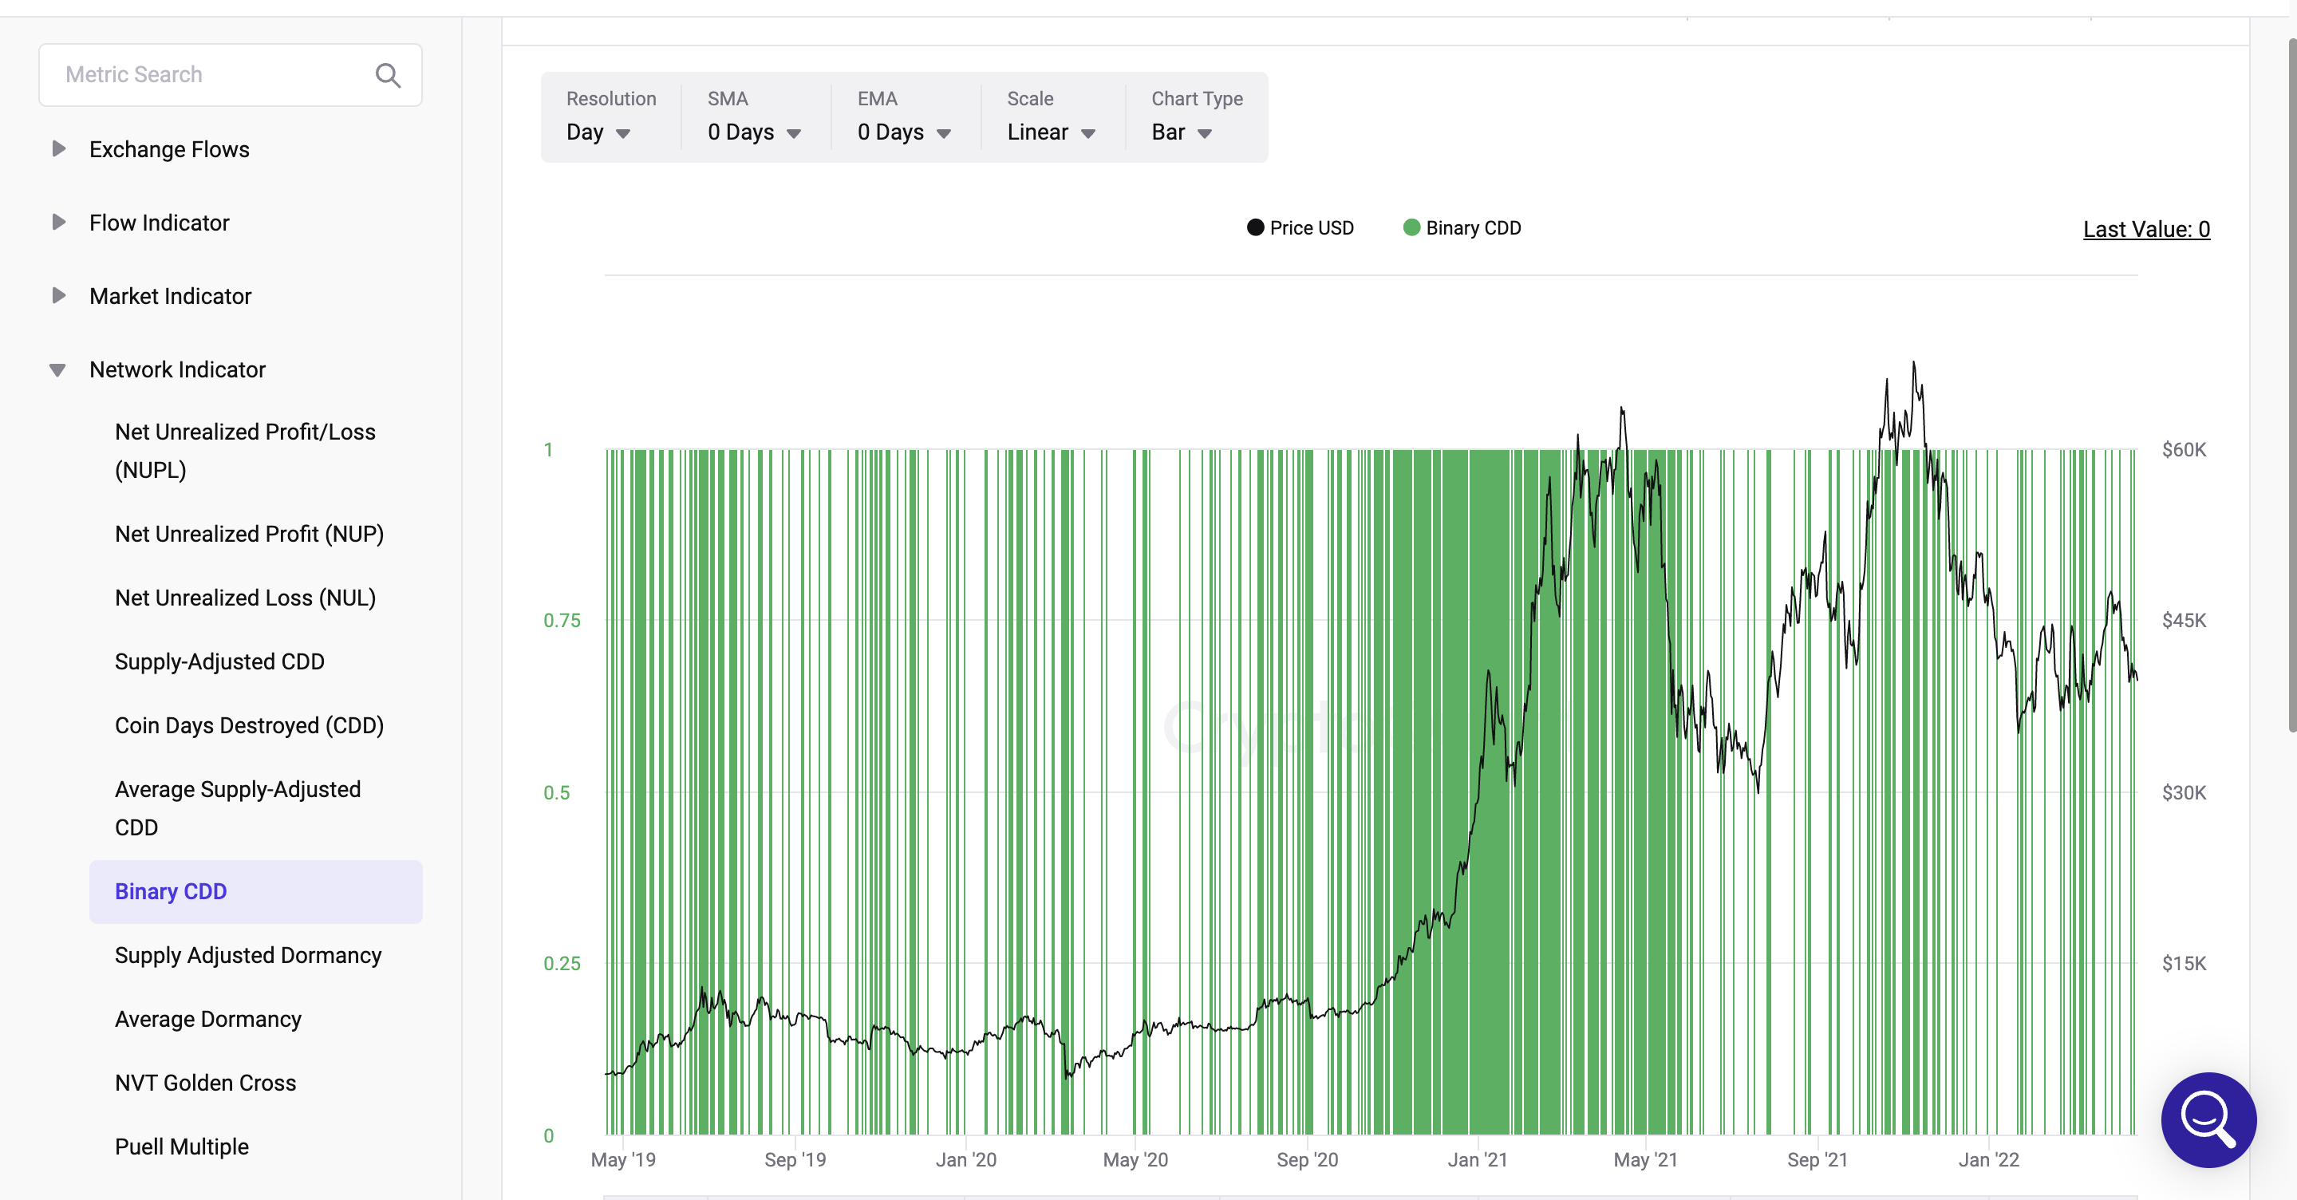Click the Sep '19 x-axis label
The width and height of the screenshot is (2297, 1200).
(795, 1159)
